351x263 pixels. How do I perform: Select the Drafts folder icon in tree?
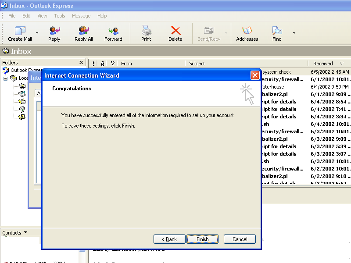pos(22,117)
